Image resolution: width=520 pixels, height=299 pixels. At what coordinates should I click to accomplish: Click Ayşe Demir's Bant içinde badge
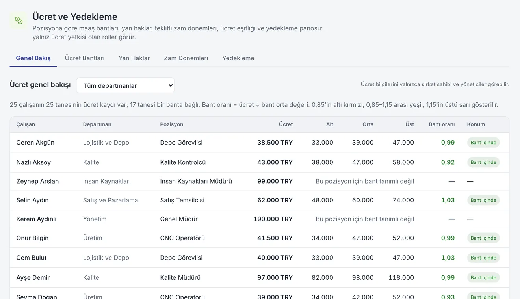(483, 277)
